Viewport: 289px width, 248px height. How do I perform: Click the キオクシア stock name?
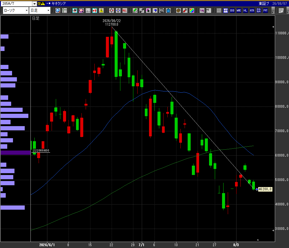coord(59,4)
